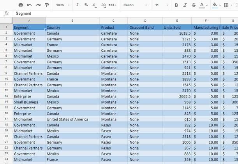Select column B header

point(72,21)
